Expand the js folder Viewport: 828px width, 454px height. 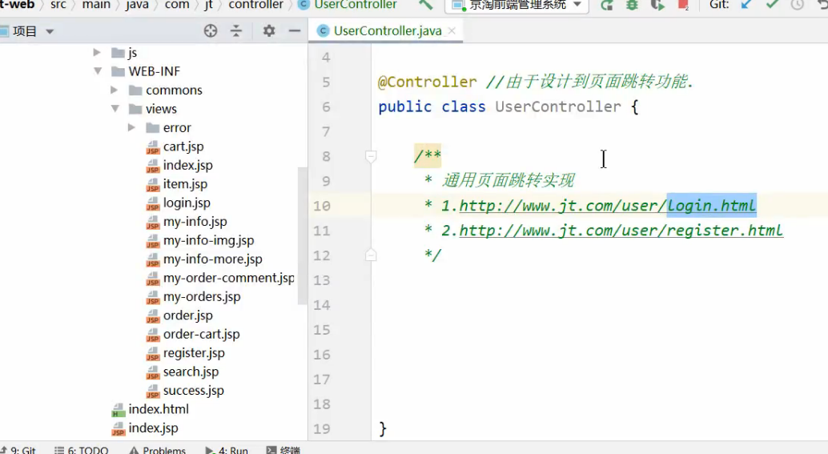click(x=97, y=52)
